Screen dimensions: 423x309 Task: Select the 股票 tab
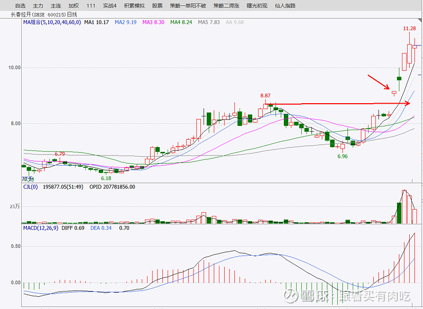(x=157, y=6)
